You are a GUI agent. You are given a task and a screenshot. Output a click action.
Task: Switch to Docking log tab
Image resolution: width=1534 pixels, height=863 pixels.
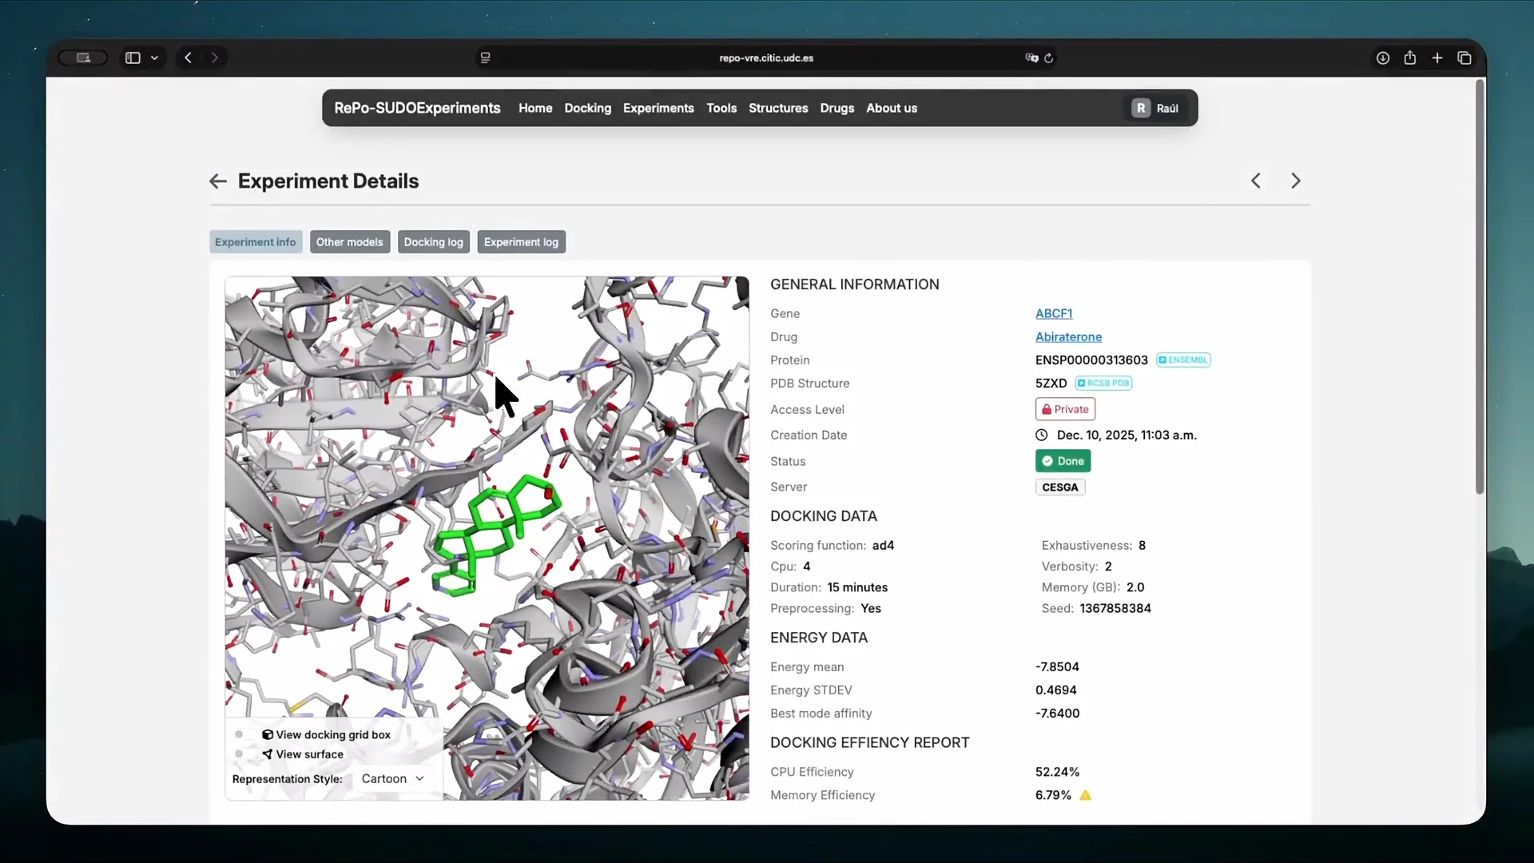pos(433,242)
